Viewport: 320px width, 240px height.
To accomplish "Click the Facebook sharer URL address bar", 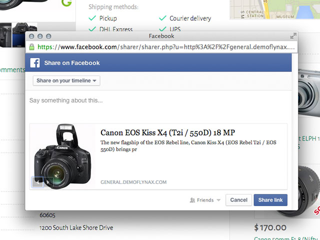I will coord(161,47).
